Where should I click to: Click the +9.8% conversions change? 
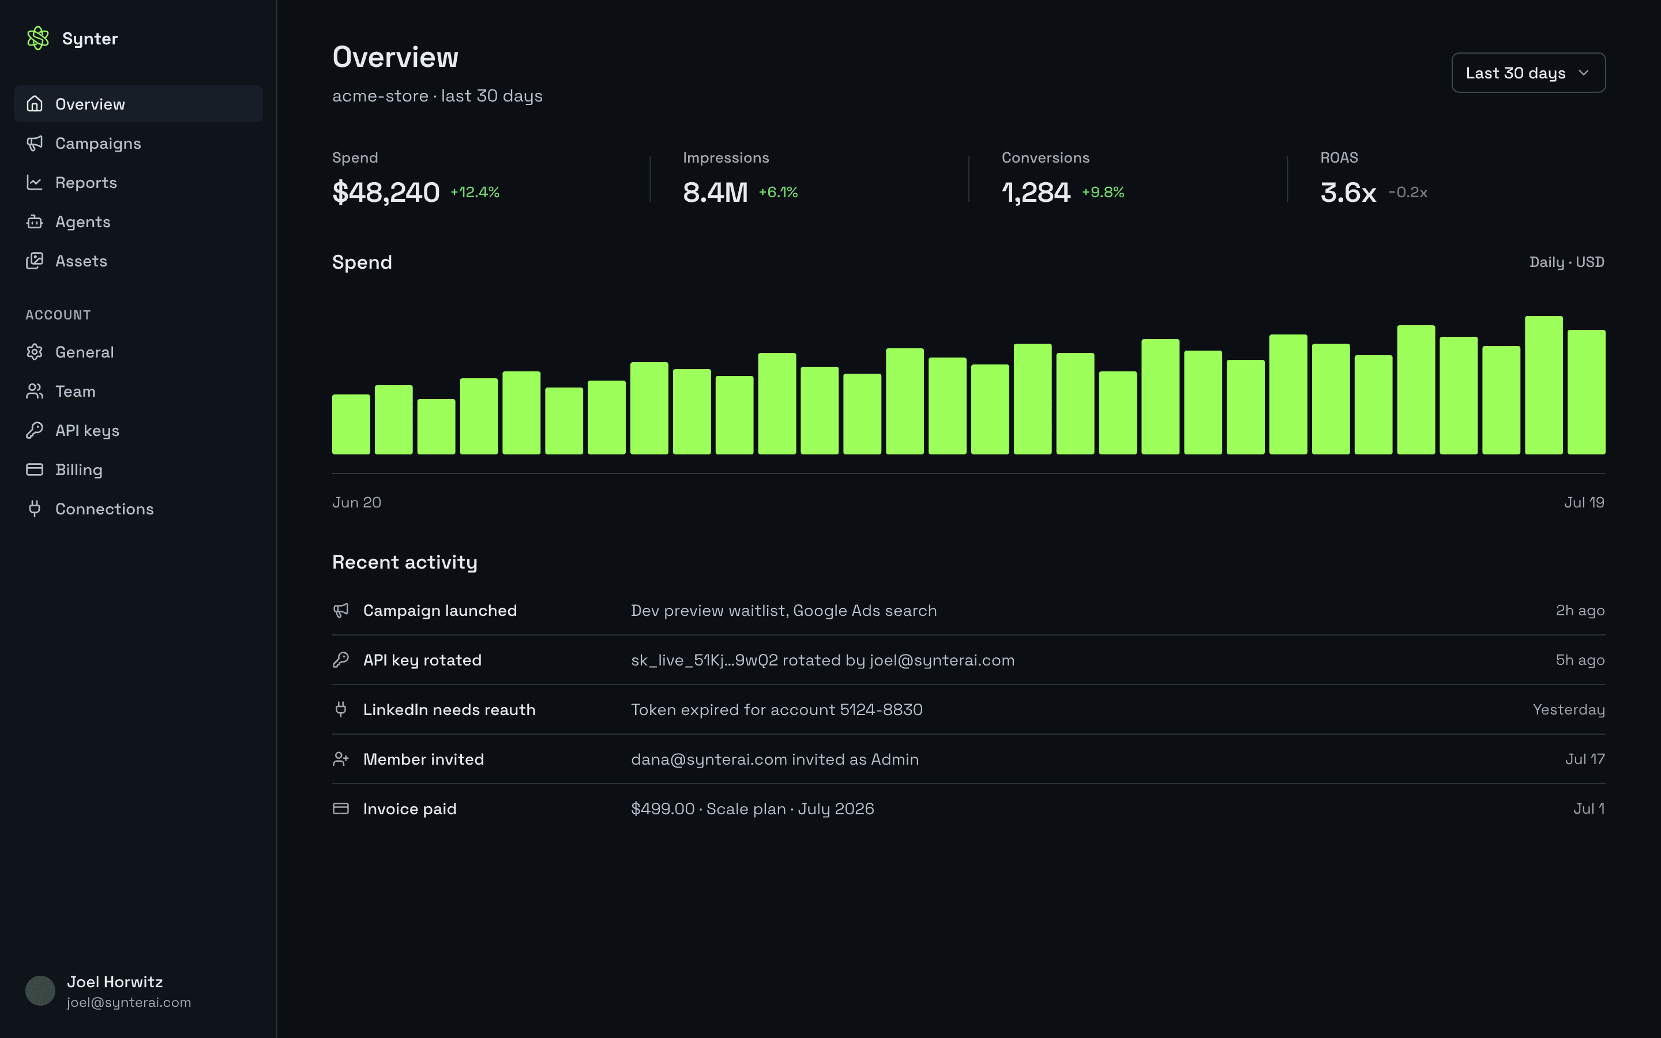tap(1103, 192)
